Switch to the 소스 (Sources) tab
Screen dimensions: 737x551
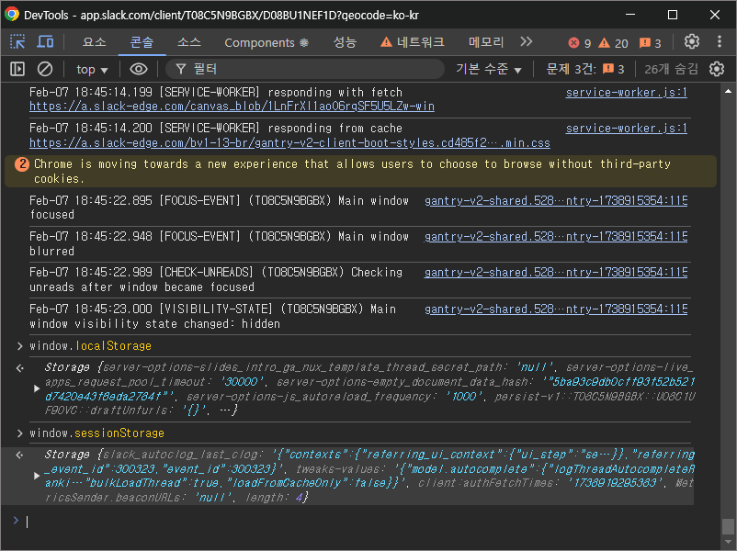(189, 42)
